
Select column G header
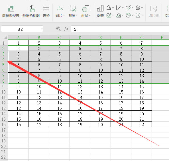pyautogui.click(x=142, y=37)
